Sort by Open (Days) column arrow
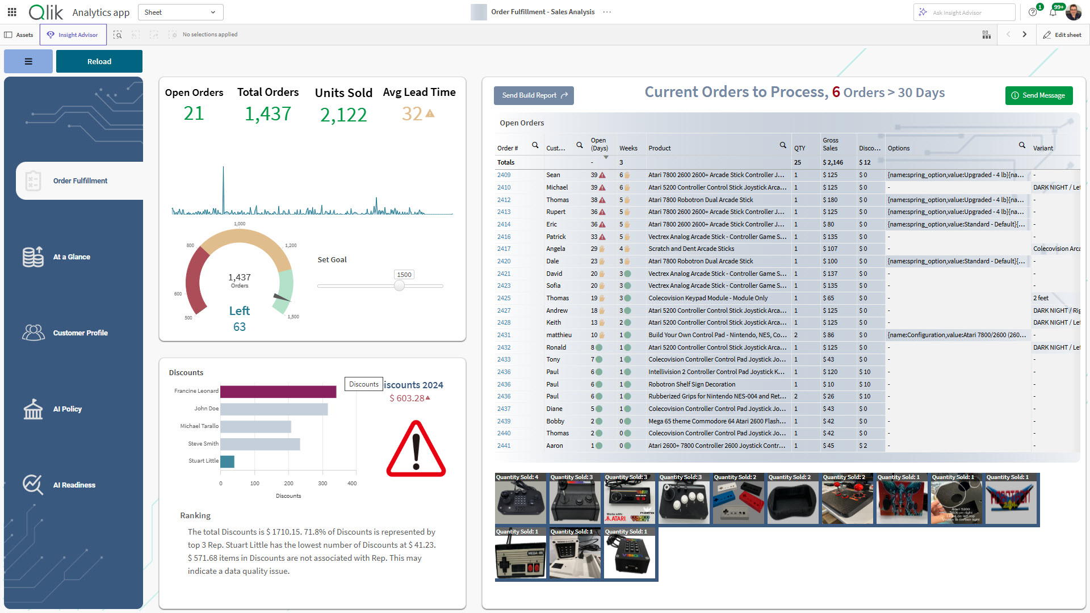This screenshot has width=1090, height=613. [606, 157]
